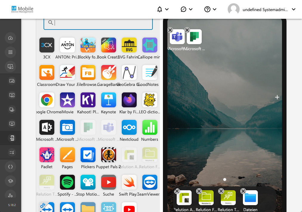Open the apps grid in sidebar
This screenshot has height=212, width=302.
pos(10,52)
